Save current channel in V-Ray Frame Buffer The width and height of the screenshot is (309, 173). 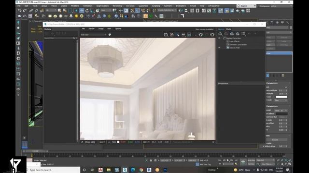point(166,35)
